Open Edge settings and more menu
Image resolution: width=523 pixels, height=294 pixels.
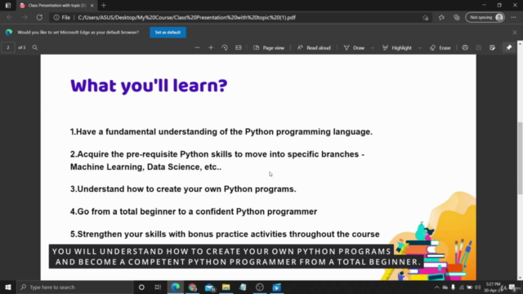click(x=513, y=18)
